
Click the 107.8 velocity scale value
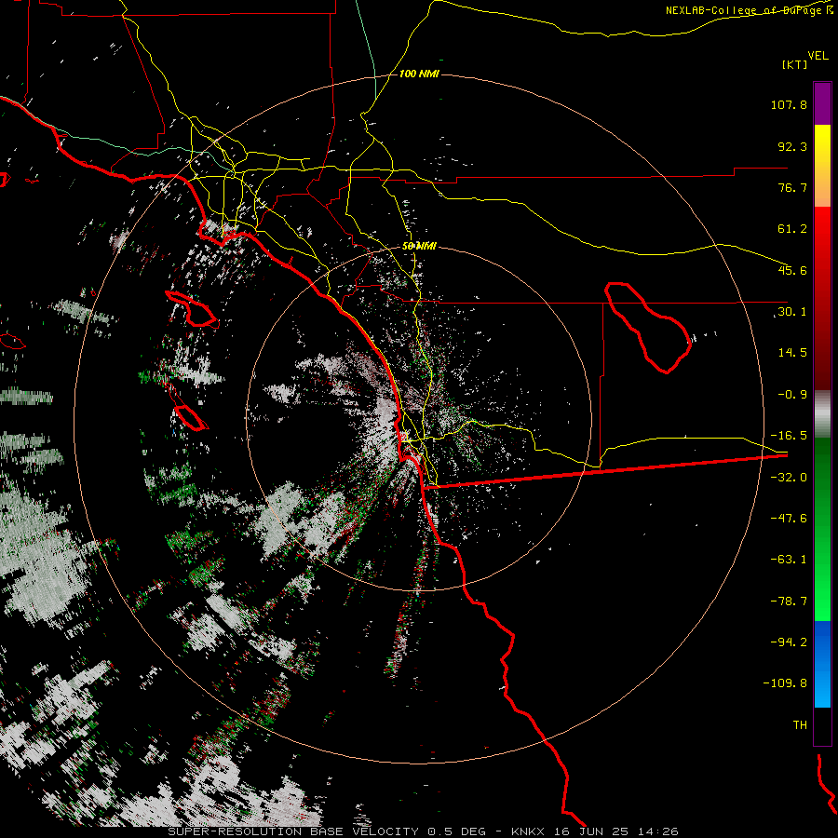tap(789, 104)
